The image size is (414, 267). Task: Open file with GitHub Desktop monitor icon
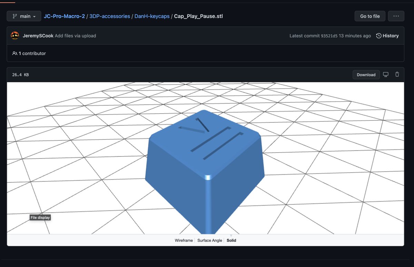(x=386, y=75)
